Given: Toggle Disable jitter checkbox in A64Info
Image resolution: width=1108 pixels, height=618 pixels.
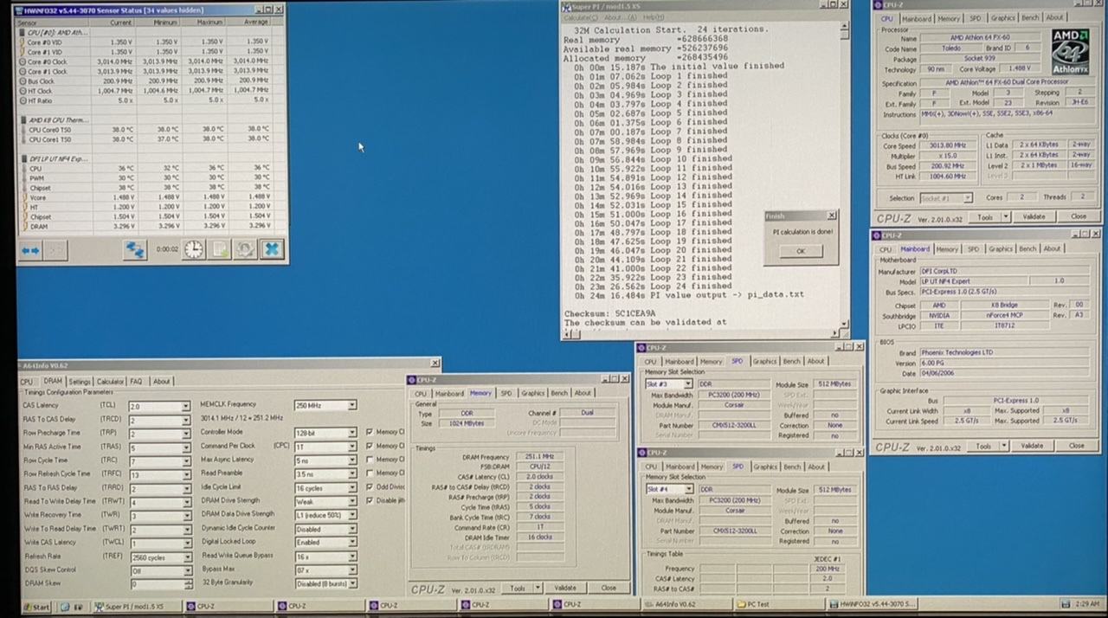Looking at the screenshot, I should point(370,500).
